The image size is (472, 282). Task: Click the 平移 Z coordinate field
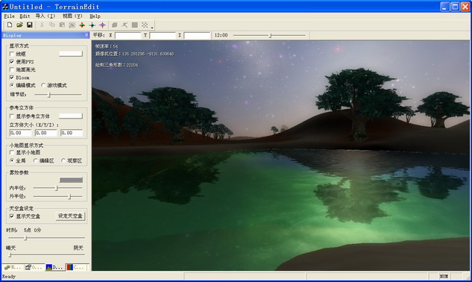coord(197,36)
